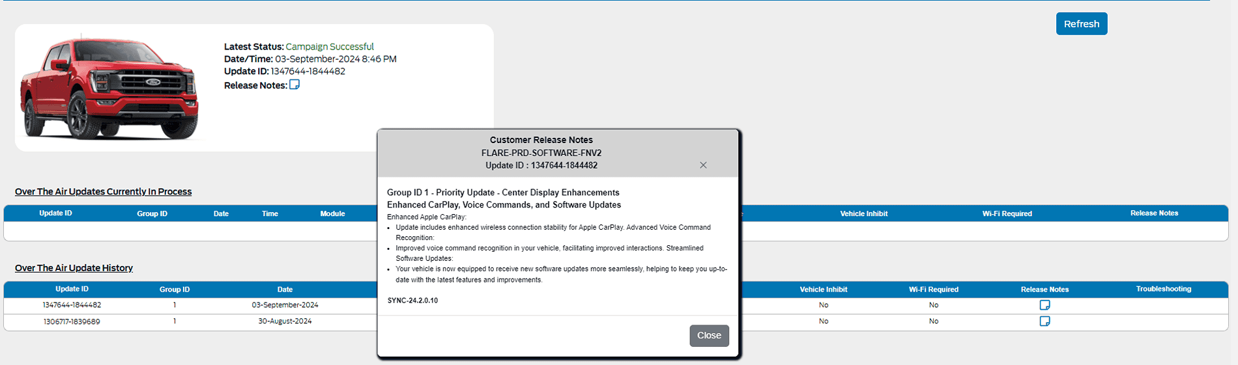Click the red Ford truck image
This screenshot has width=1238, height=365.
pyautogui.click(x=109, y=88)
